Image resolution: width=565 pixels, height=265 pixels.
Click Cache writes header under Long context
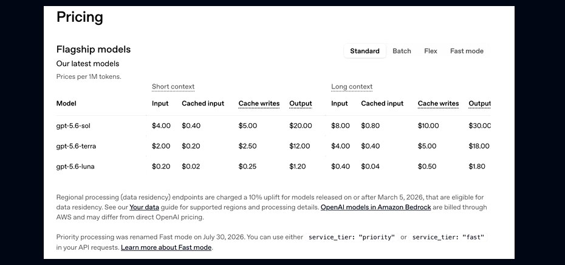point(438,104)
